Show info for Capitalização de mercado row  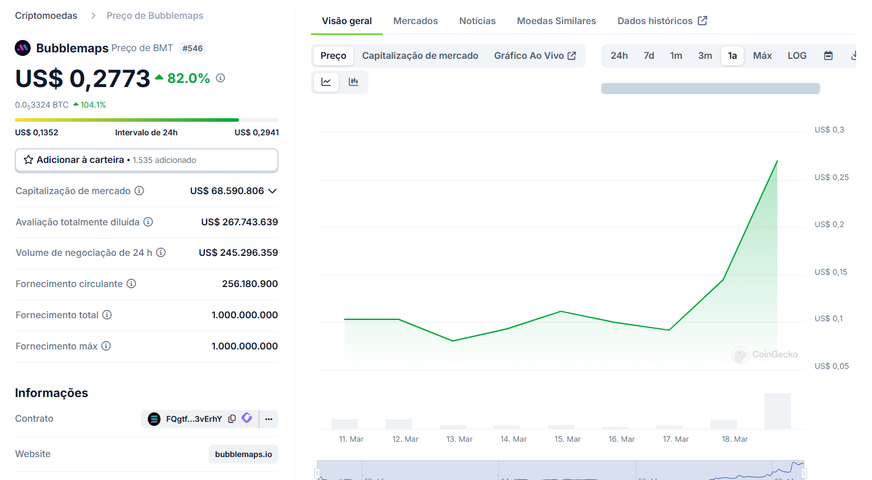[139, 191]
